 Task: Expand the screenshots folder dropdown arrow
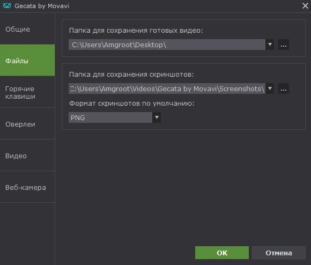pyautogui.click(x=270, y=89)
